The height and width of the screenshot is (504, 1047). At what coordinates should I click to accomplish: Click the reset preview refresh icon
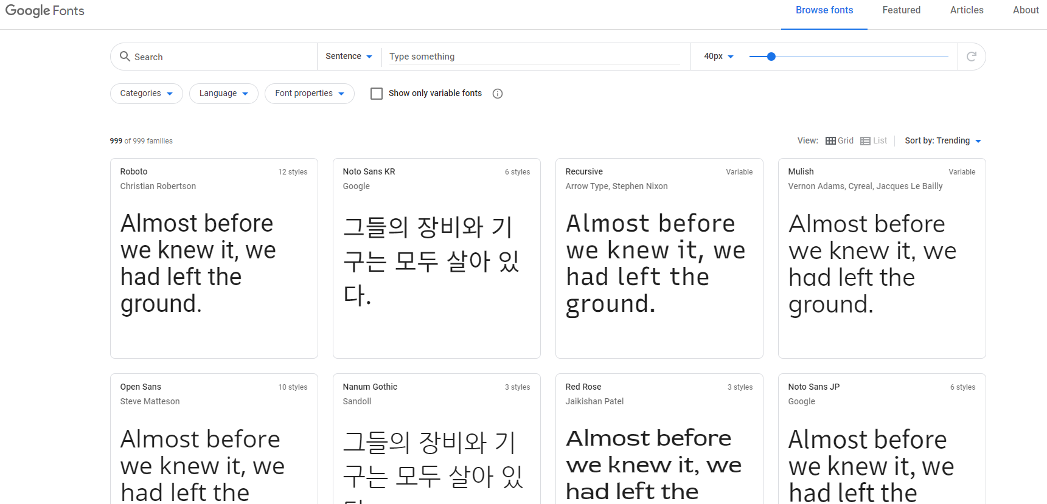(972, 57)
